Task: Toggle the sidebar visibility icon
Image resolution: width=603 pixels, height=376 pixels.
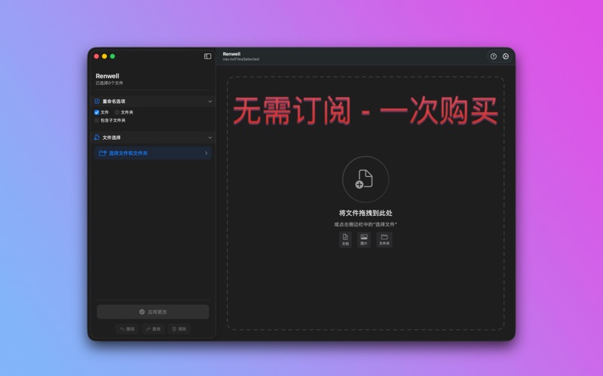Action: coord(208,56)
